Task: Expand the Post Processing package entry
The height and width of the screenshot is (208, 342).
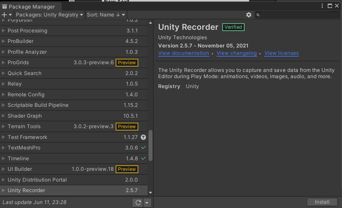Action: pyautogui.click(x=3, y=31)
